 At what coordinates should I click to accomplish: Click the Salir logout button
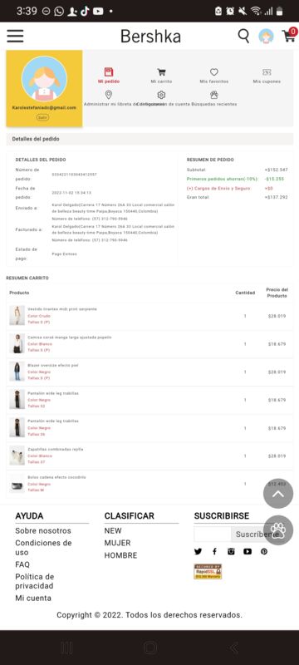click(x=42, y=117)
